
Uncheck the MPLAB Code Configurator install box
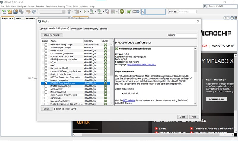(46, 83)
